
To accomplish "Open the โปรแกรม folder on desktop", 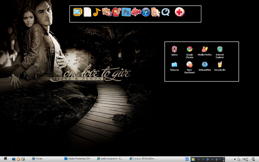I will pyautogui.click(x=174, y=66).
